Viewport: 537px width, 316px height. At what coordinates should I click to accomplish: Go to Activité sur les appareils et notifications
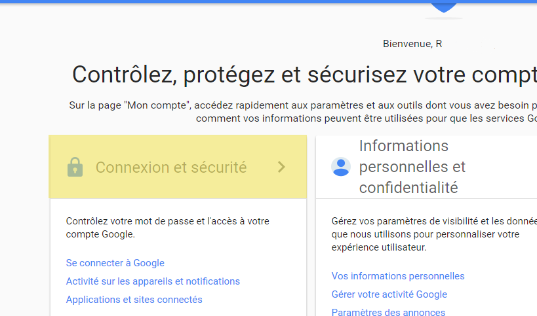pos(153,281)
